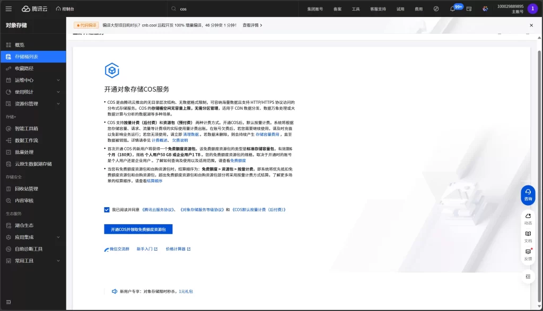This screenshot has width=543, height=311.
Task: Check the 我已阅读并同意 agreement checkbox
Action: click(x=107, y=209)
